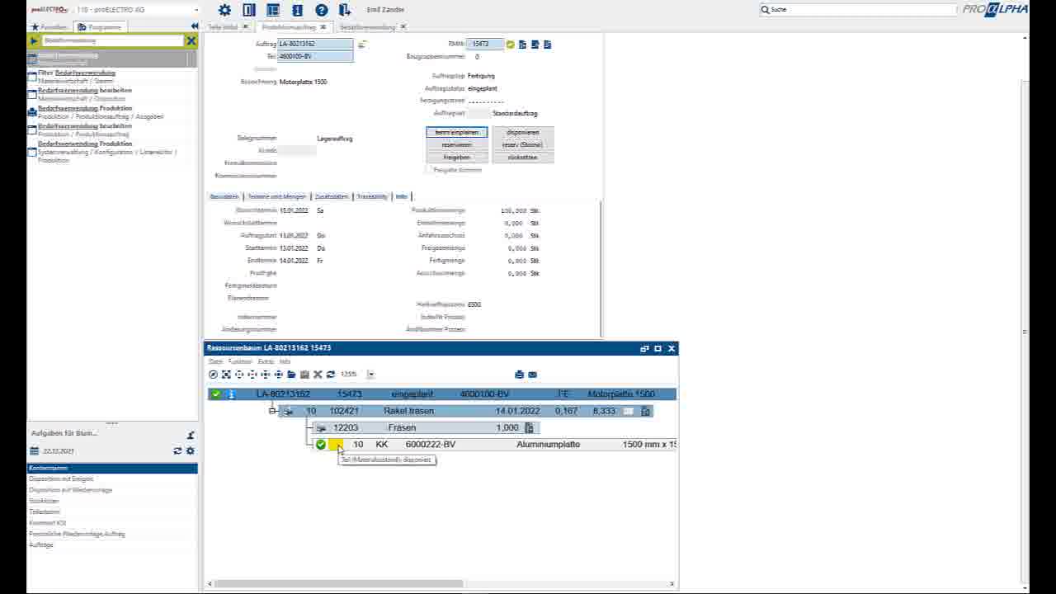This screenshot has height=594, width=1056.
Task: Open Extras menu in Ressourcenbaum
Action: click(266, 361)
